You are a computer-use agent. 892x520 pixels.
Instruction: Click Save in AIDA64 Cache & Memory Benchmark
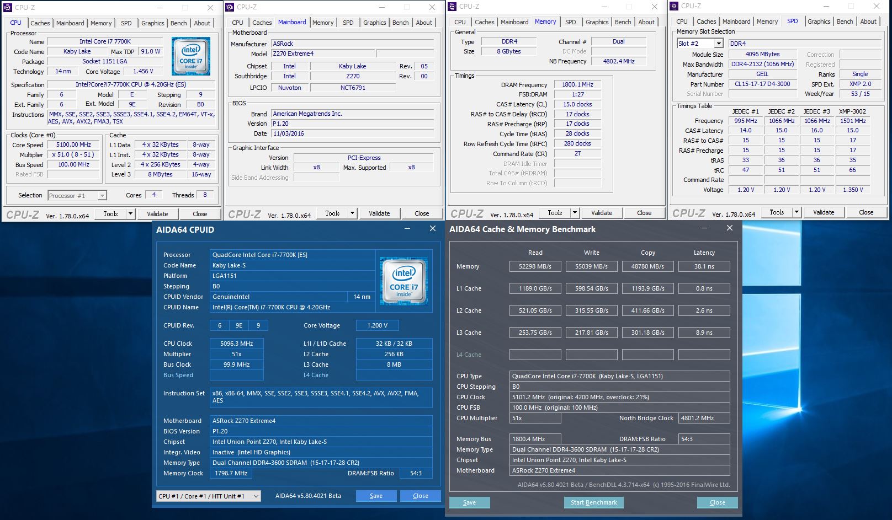coord(470,503)
